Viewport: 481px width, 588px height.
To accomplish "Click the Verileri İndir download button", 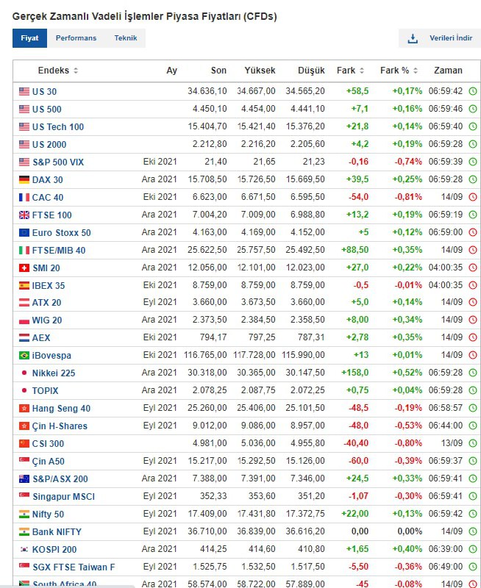I will click(x=439, y=38).
